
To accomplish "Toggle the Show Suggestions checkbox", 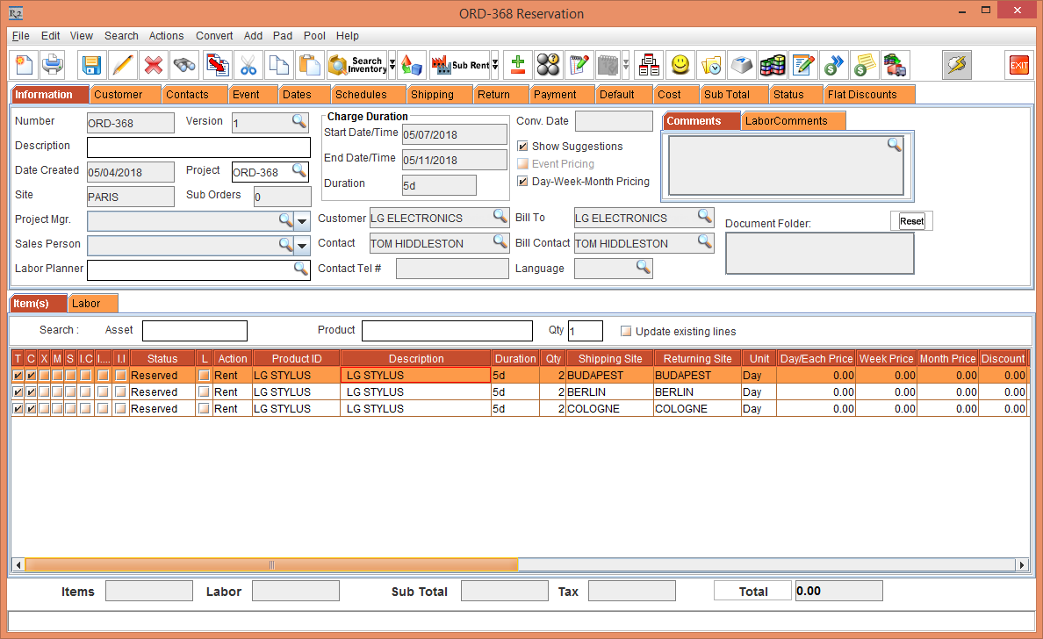I will 523,147.
